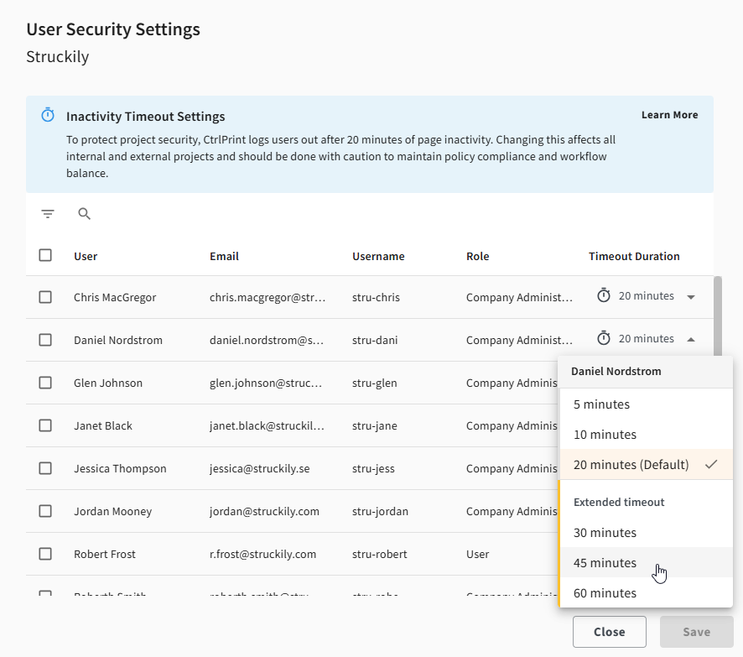The height and width of the screenshot is (657, 743).
Task: Click Chris MacGregor's 20 minutes value
Action: coord(646,296)
